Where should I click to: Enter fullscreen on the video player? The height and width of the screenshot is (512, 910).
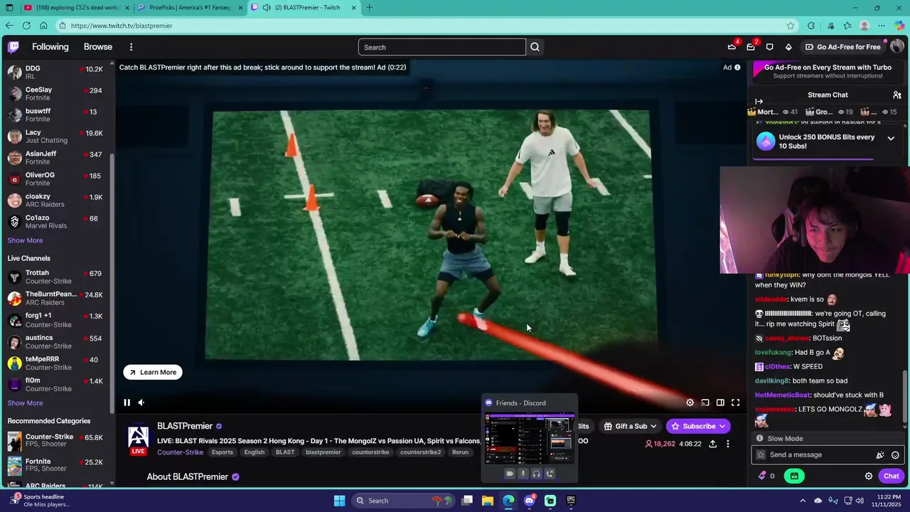coord(736,402)
